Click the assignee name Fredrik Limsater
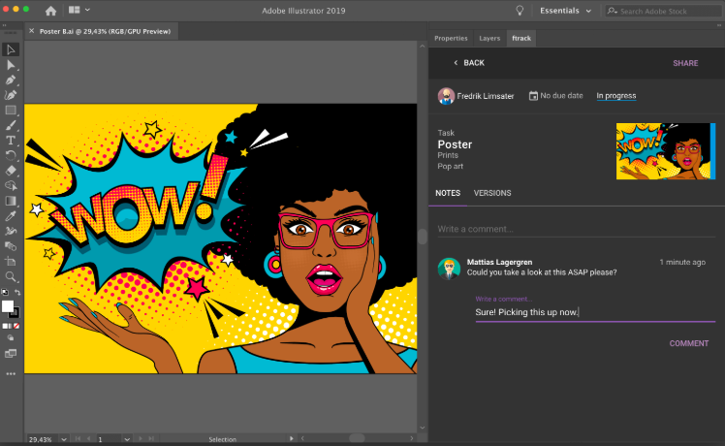Image resolution: width=725 pixels, height=446 pixels. (486, 96)
